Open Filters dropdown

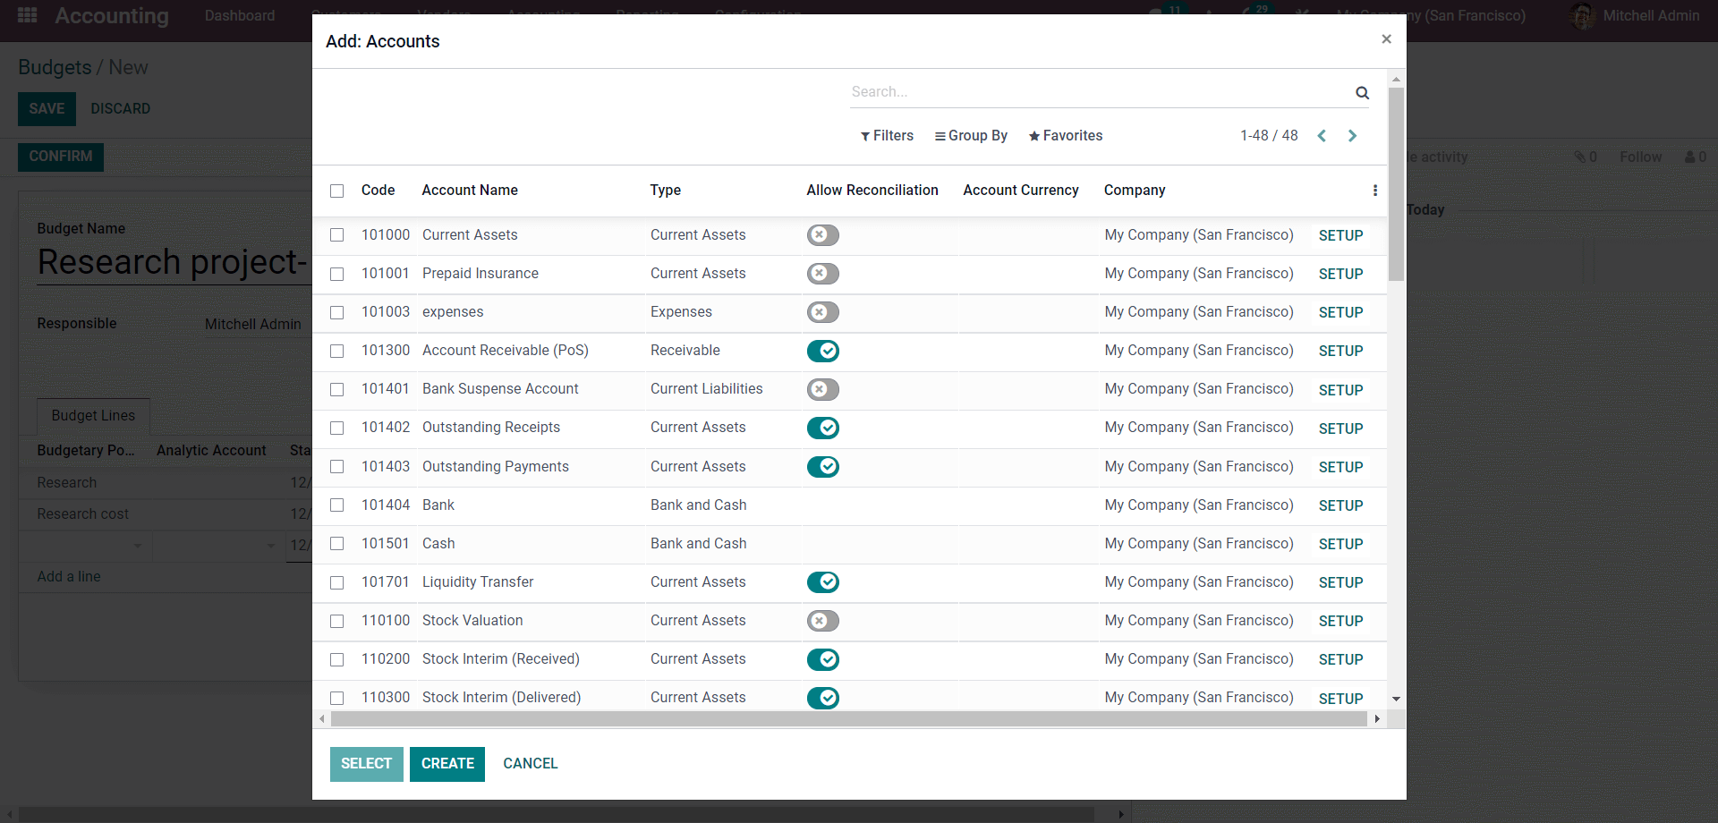click(887, 136)
